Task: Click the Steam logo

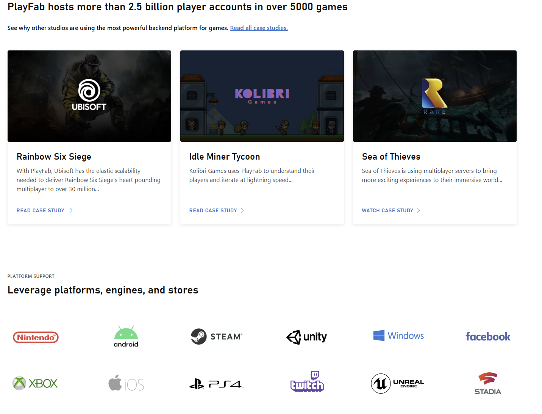Action: (216, 336)
